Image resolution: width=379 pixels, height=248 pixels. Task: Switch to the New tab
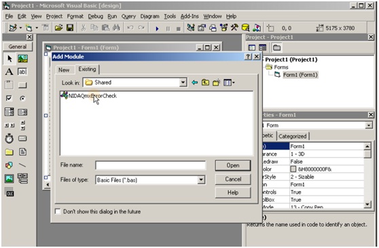64,70
